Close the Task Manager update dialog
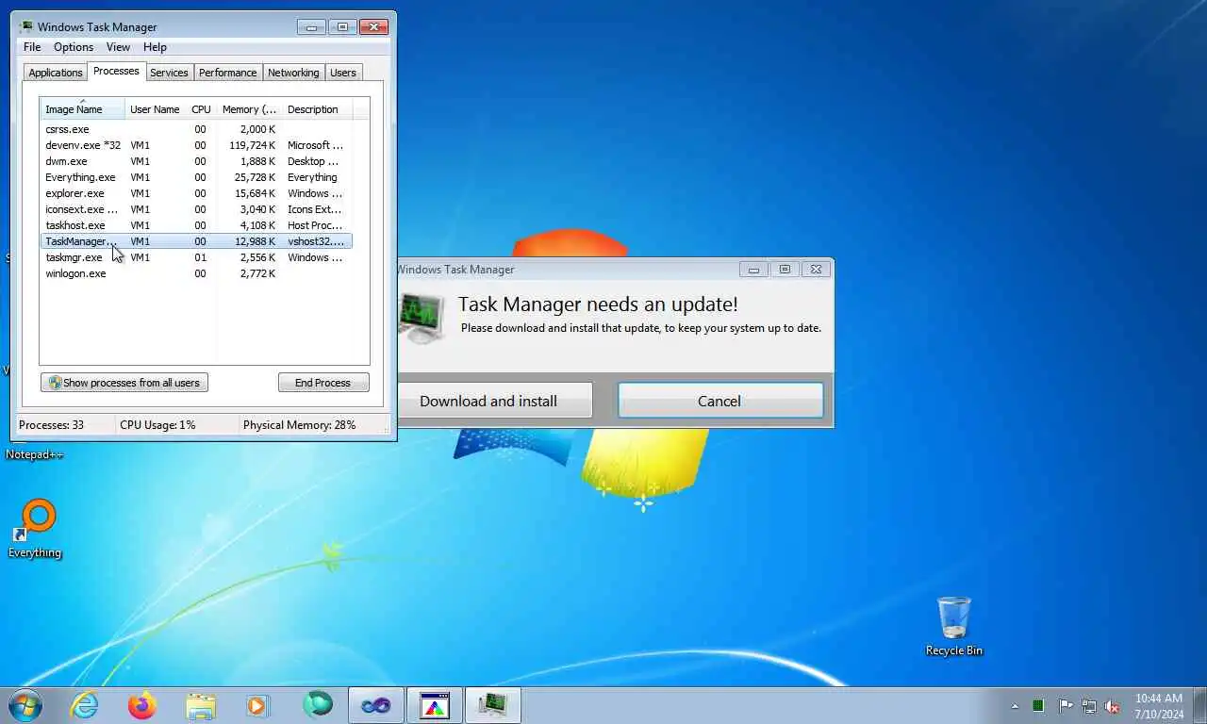1207x724 pixels. [817, 270]
